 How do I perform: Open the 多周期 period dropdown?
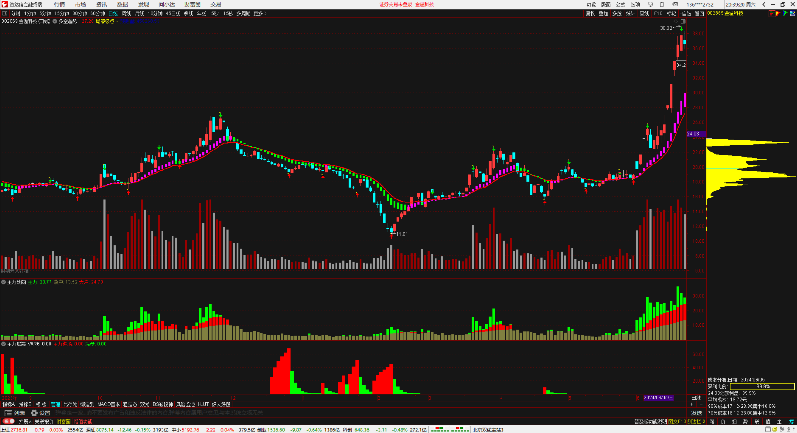[243, 13]
